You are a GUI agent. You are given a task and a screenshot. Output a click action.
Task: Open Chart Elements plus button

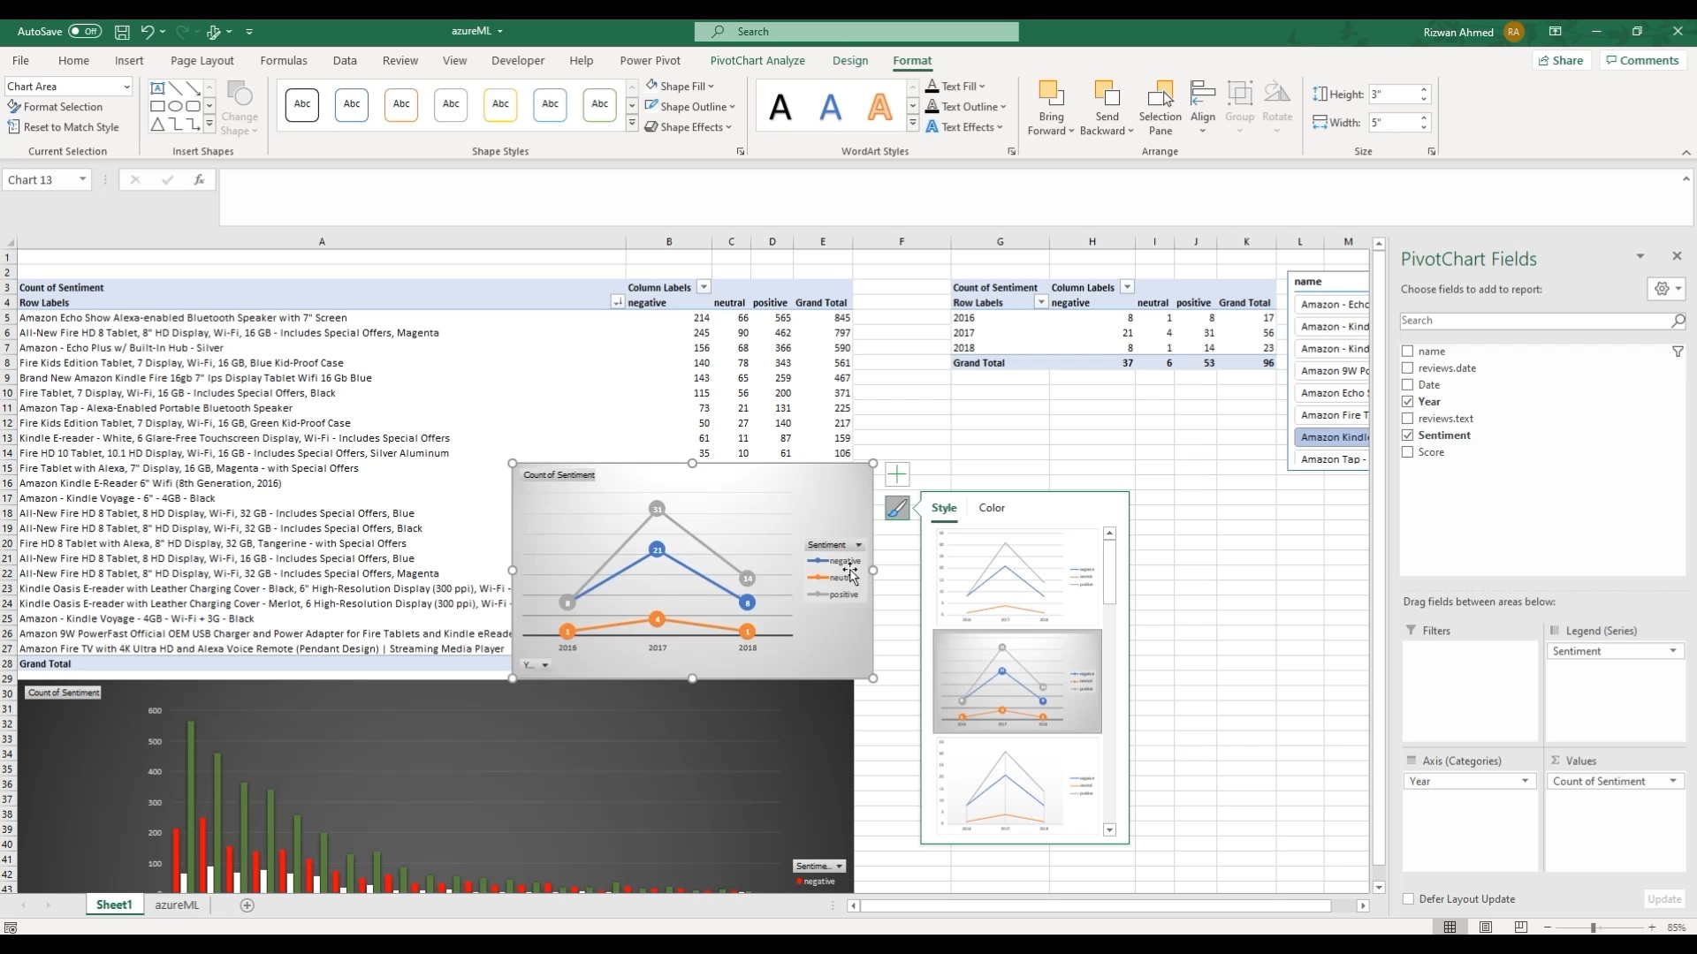click(896, 474)
